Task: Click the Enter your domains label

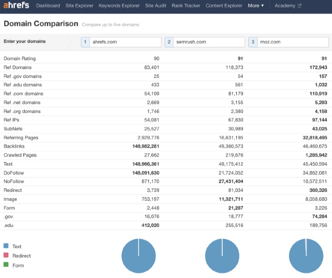Action: [x=24, y=41]
